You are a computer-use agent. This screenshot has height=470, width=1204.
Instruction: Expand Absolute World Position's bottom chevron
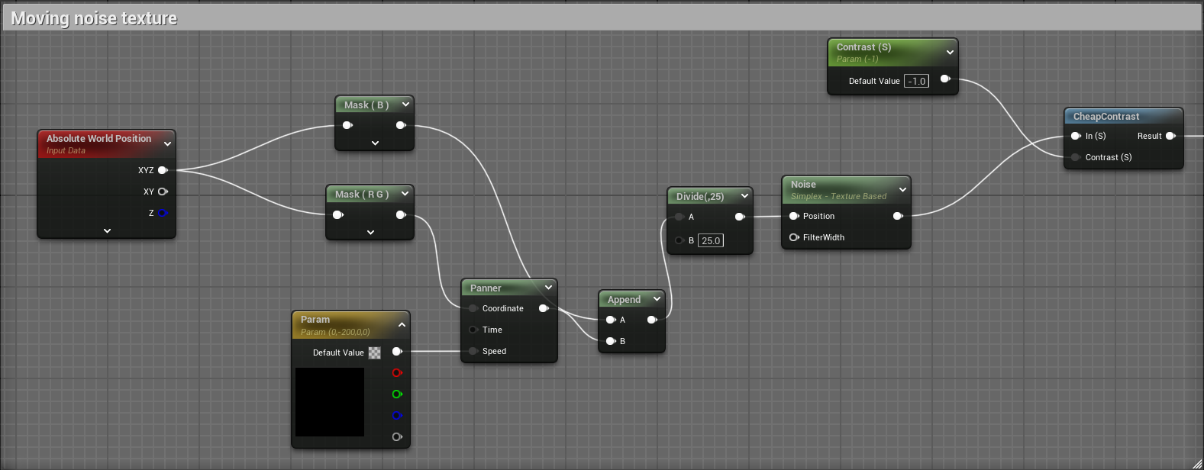[107, 230]
